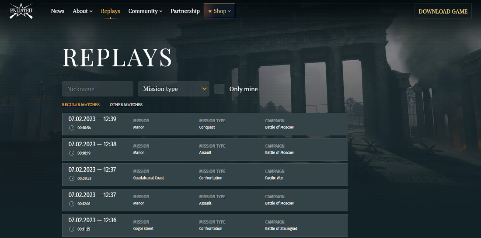Click the Enlisted logo icon

coord(21,11)
